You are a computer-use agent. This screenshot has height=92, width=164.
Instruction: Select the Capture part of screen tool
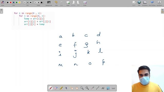[108, 88]
